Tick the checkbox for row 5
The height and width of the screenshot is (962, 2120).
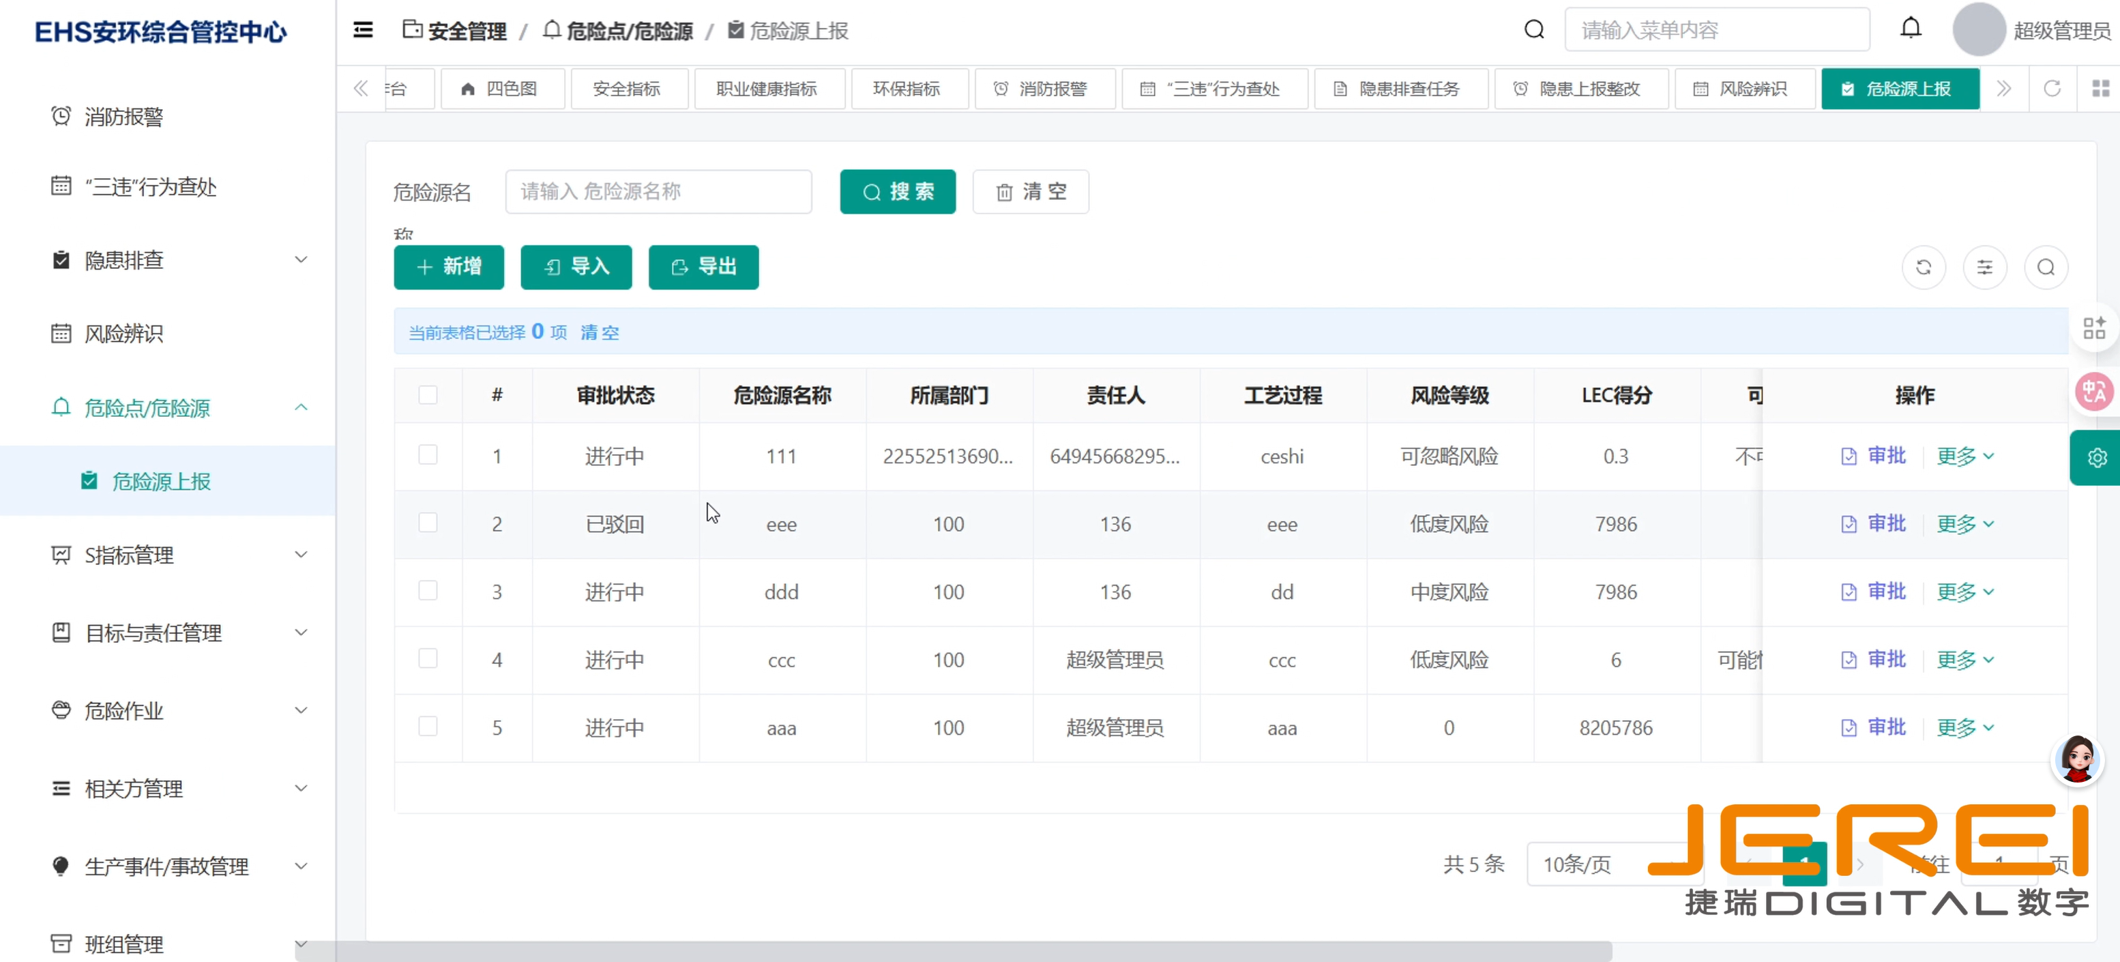pos(428,727)
